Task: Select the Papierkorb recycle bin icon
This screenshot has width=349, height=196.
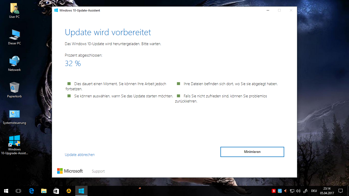Action: click(x=14, y=90)
